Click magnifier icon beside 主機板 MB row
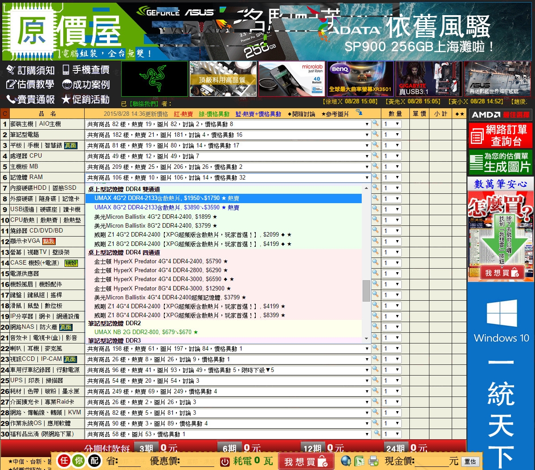The width and height of the screenshot is (535, 470). click(x=376, y=166)
